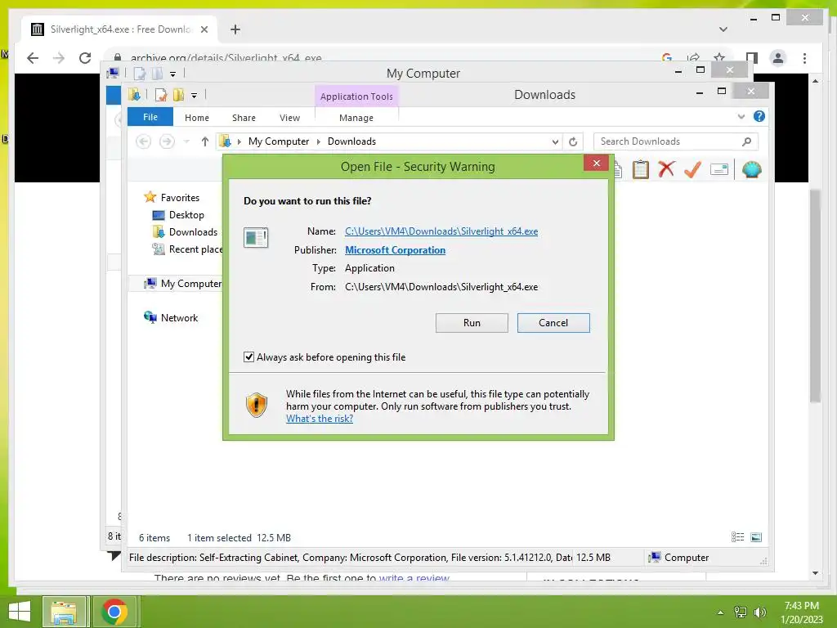837x628 pixels.
Task: Click the Downloads breadcrumb segment
Action: click(x=351, y=141)
